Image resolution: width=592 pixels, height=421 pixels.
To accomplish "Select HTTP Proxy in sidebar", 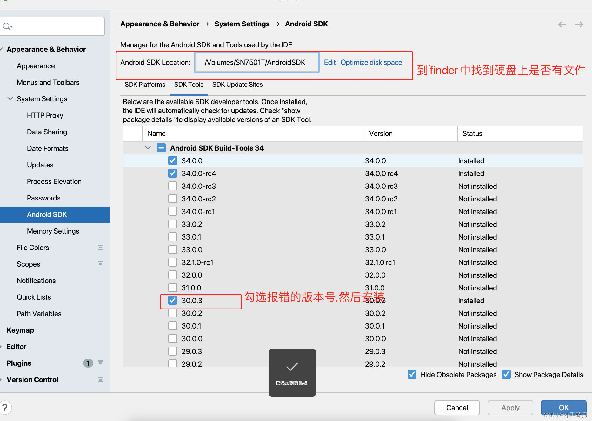I will tap(45, 115).
